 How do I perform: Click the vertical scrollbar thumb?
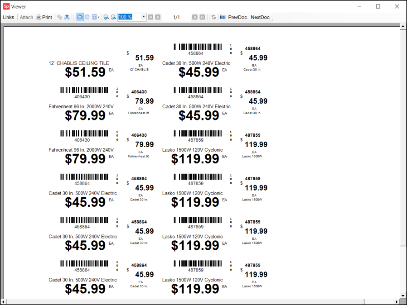(x=403, y=138)
